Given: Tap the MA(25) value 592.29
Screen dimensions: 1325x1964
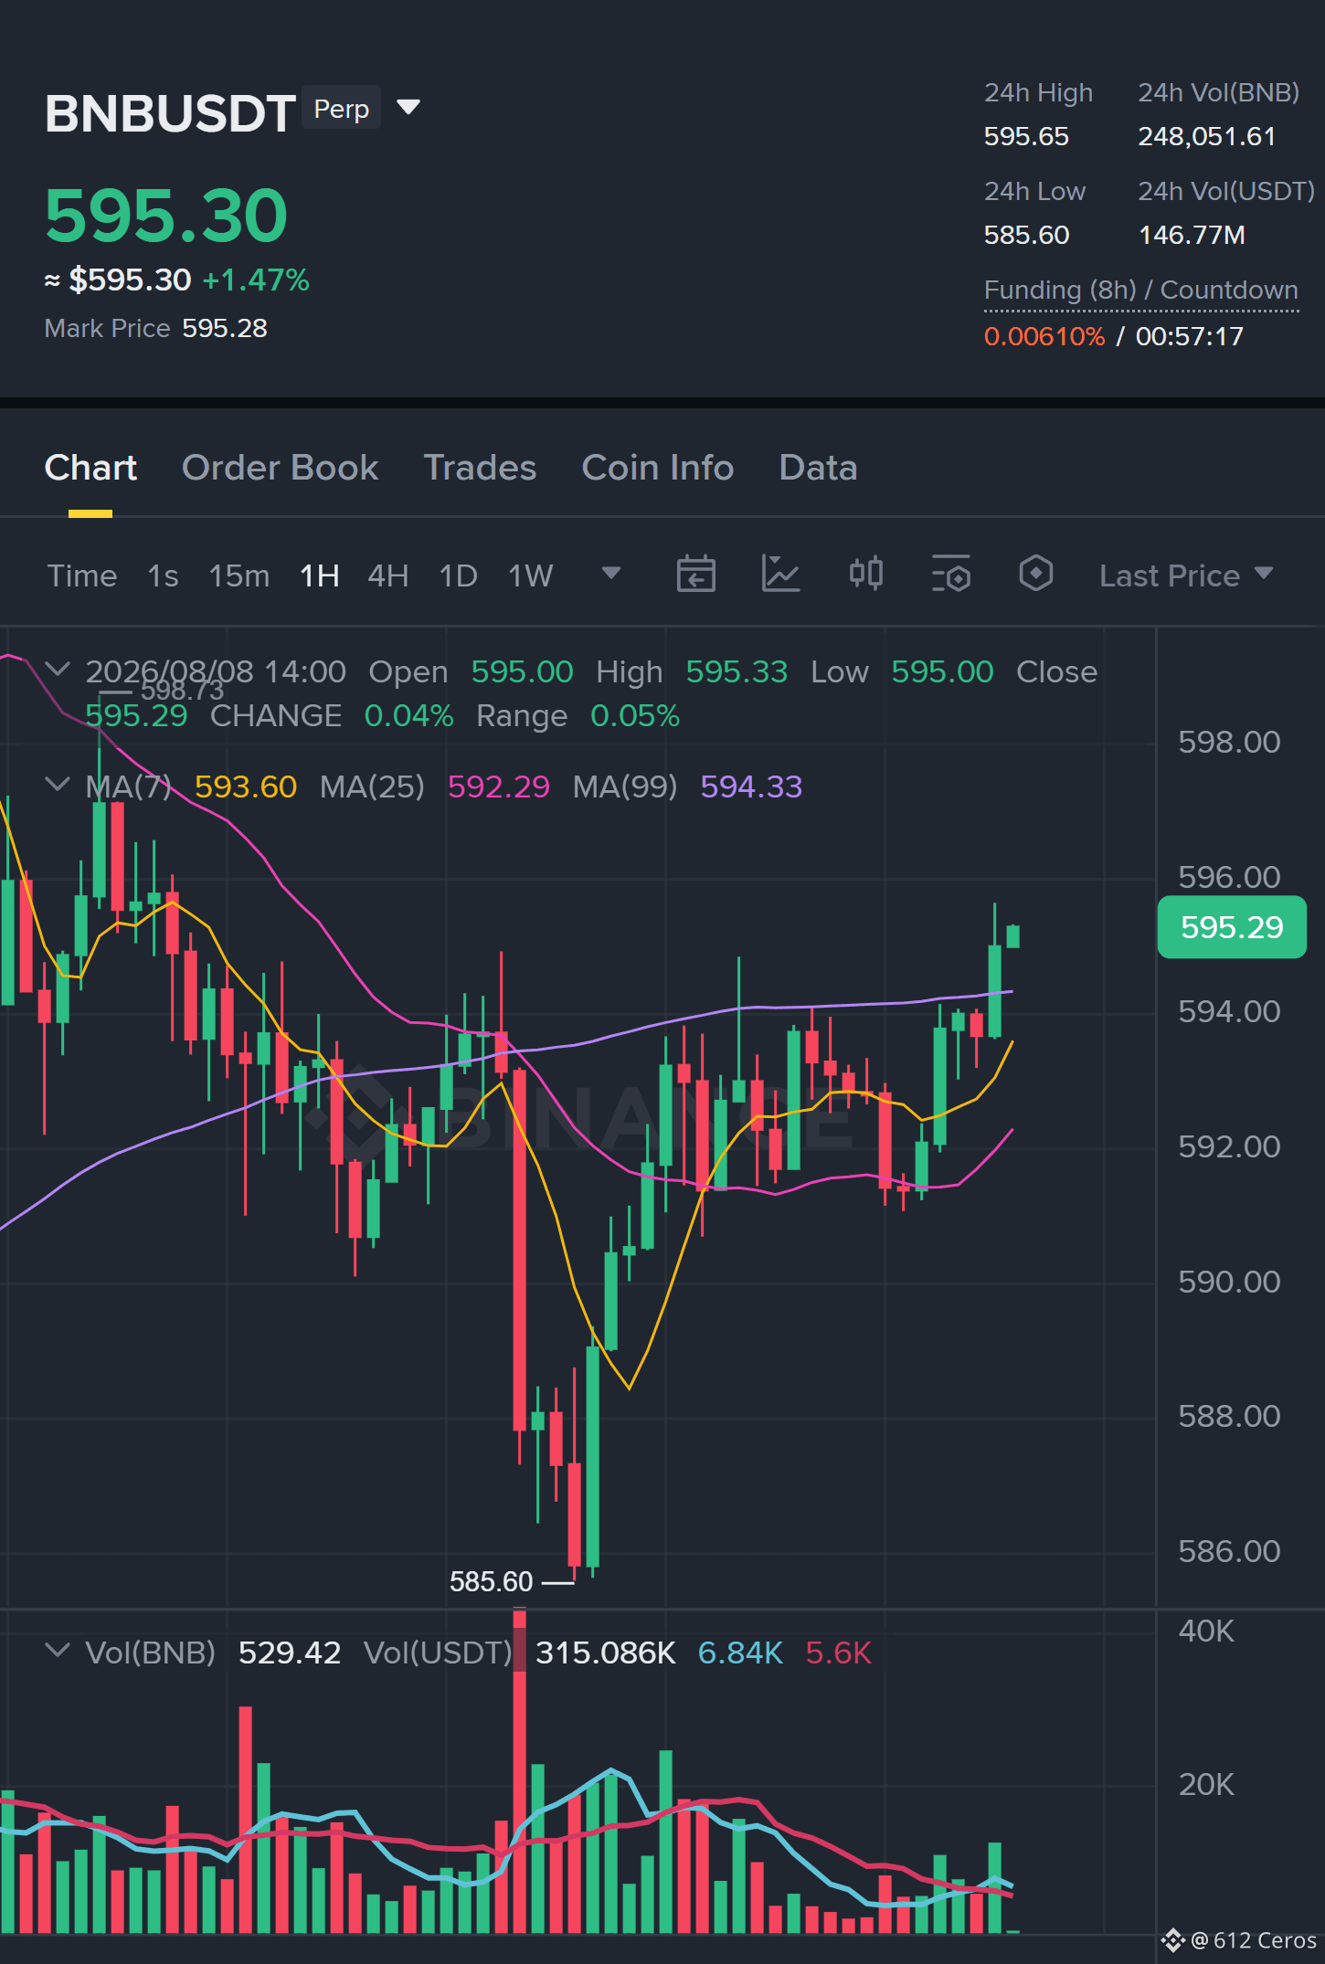Looking at the screenshot, I should coord(499,787).
